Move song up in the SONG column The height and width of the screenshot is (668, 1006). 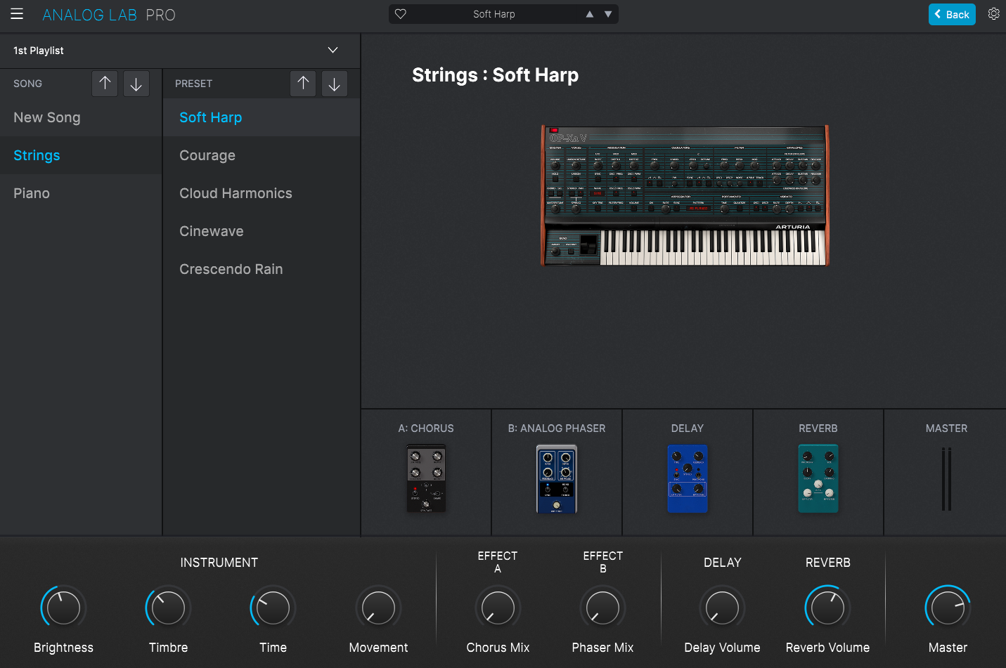coord(105,84)
